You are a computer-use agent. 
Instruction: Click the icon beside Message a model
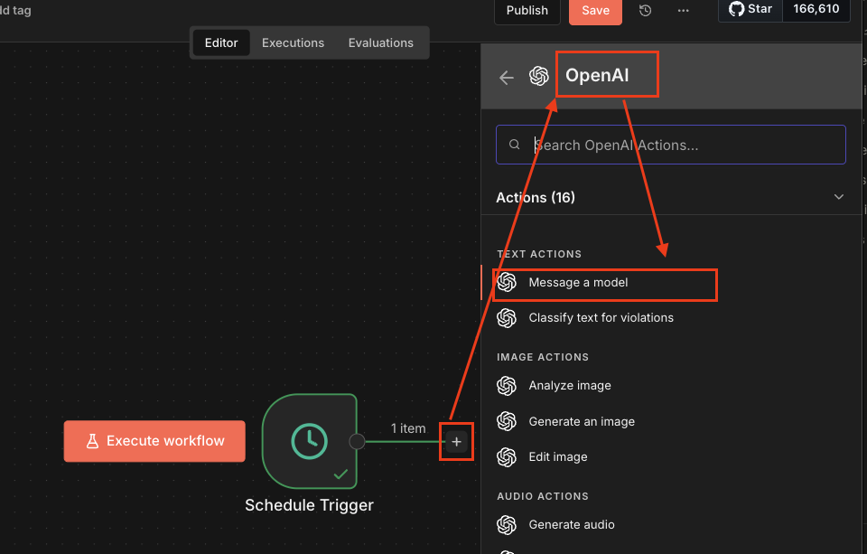coord(507,282)
